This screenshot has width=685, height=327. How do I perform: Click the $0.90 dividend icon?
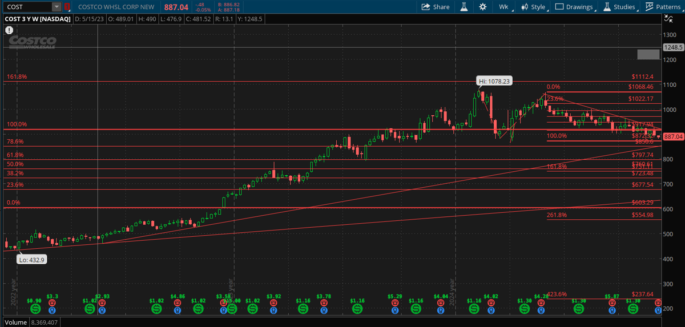click(35, 308)
